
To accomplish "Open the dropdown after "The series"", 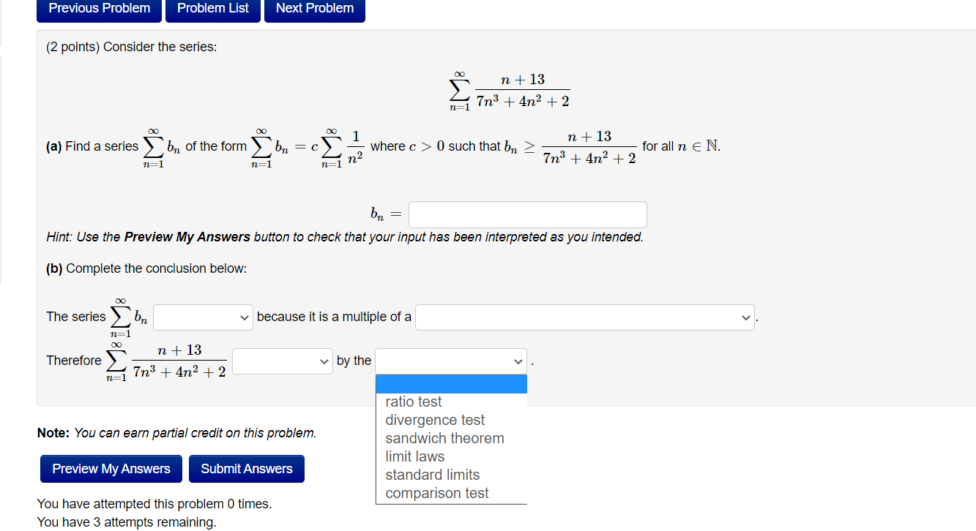I will [203, 317].
